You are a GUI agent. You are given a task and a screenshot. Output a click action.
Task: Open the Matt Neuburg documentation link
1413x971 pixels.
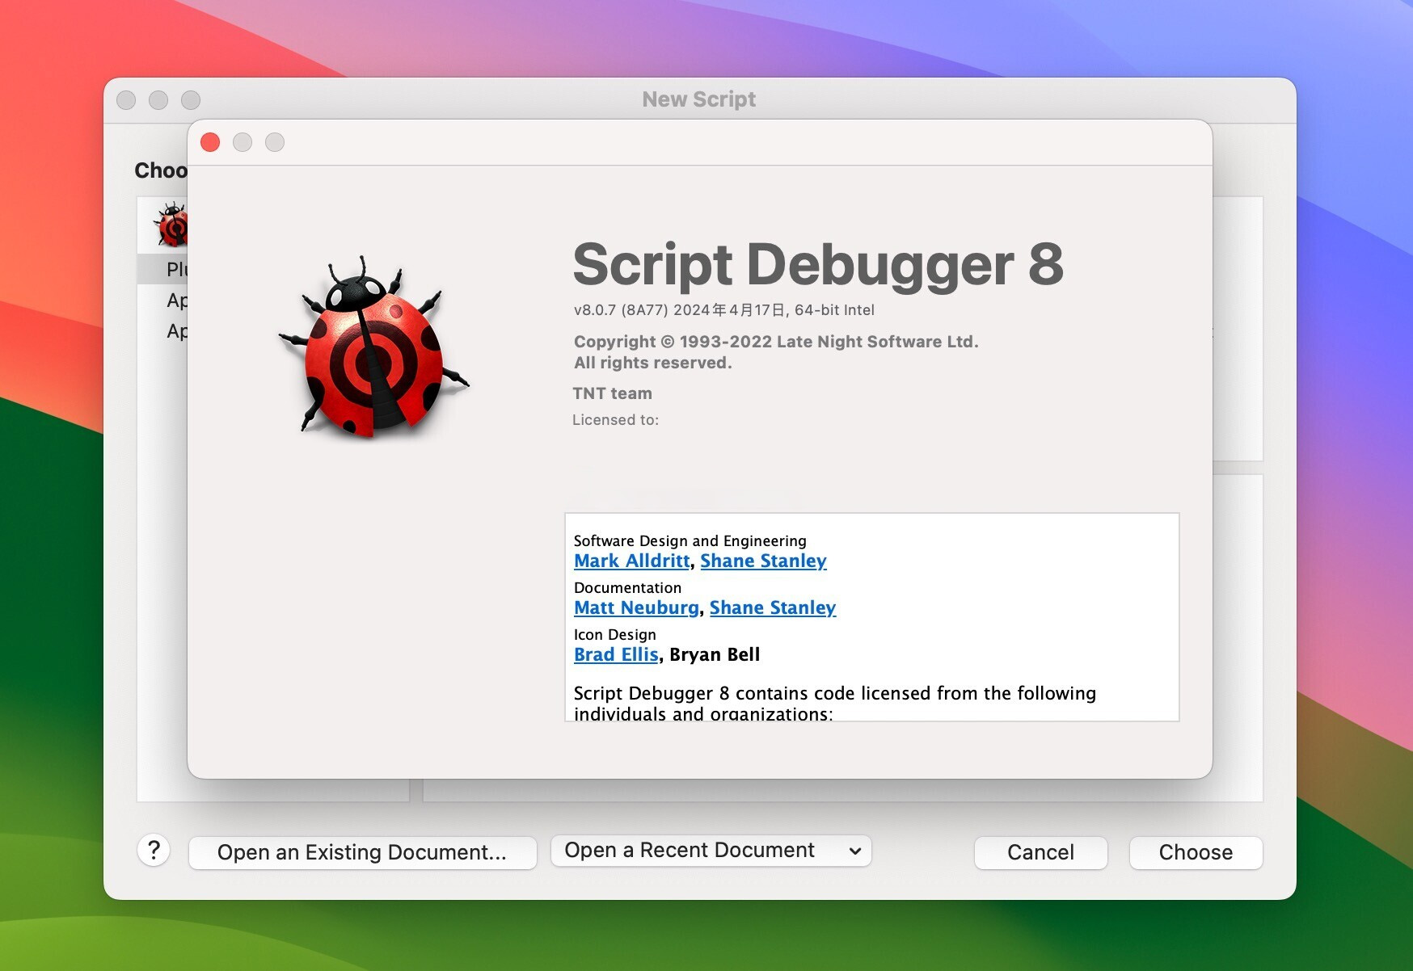tap(635, 607)
